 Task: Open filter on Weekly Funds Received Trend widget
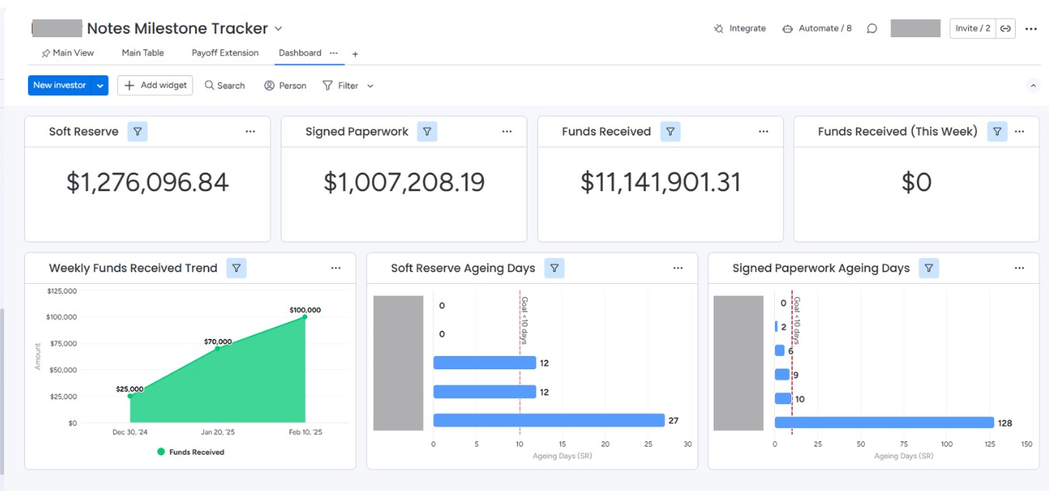point(236,268)
